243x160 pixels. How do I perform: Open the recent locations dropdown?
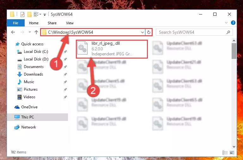click(x=30, y=32)
